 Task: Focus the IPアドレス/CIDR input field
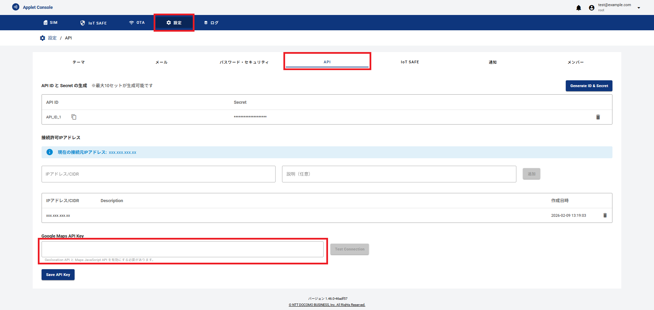158,174
